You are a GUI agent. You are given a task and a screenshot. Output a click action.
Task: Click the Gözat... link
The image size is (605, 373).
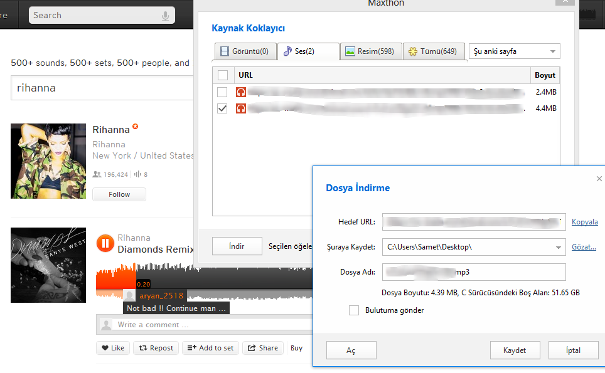tap(584, 247)
